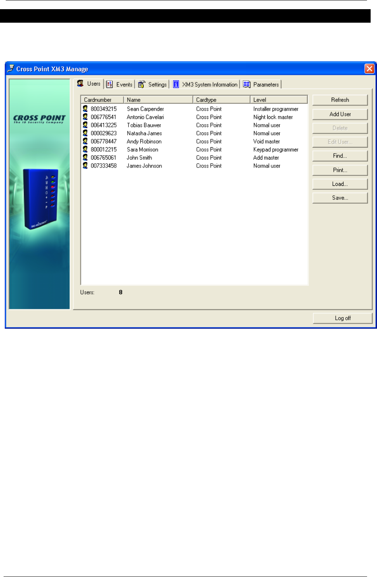
Task: Click the Events tab icon
Action: (x=109, y=84)
